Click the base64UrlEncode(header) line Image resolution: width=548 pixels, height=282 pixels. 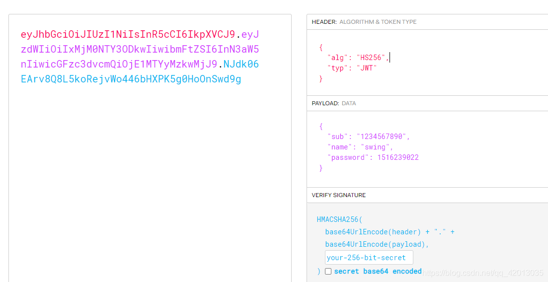pyautogui.click(x=390, y=232)
